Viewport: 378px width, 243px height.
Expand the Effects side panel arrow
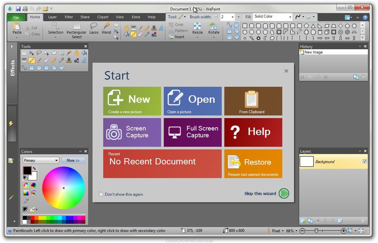pos(12,46)
